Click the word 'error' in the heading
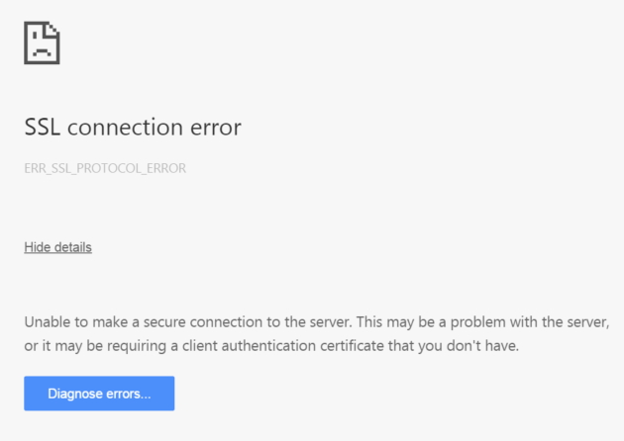The height and width of the screenshot is (441, 624). 216,128
